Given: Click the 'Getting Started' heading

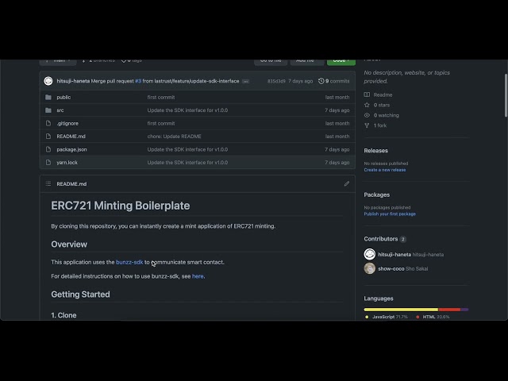Looking at the screenshot, I should pyautogui.click(x=80, y=294).
